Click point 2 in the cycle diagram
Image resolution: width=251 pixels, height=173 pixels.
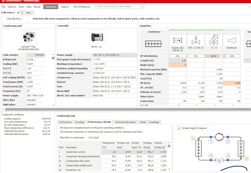click(228, 141)
